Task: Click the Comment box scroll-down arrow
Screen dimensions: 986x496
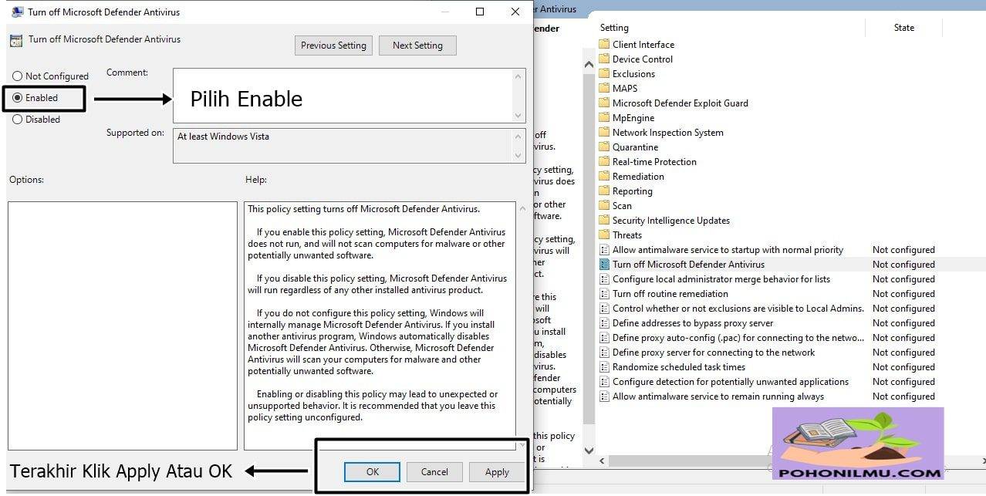Action: (519, 115)
